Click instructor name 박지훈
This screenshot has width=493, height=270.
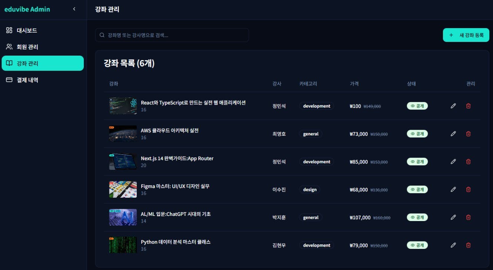[279, 217]
